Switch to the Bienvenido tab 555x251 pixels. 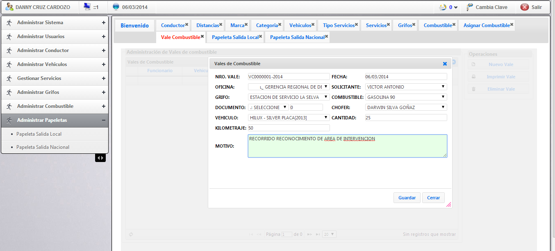134,25
